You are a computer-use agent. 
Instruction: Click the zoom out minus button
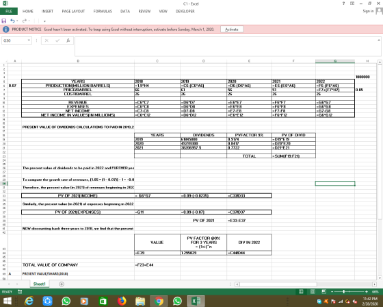(332, 291)
